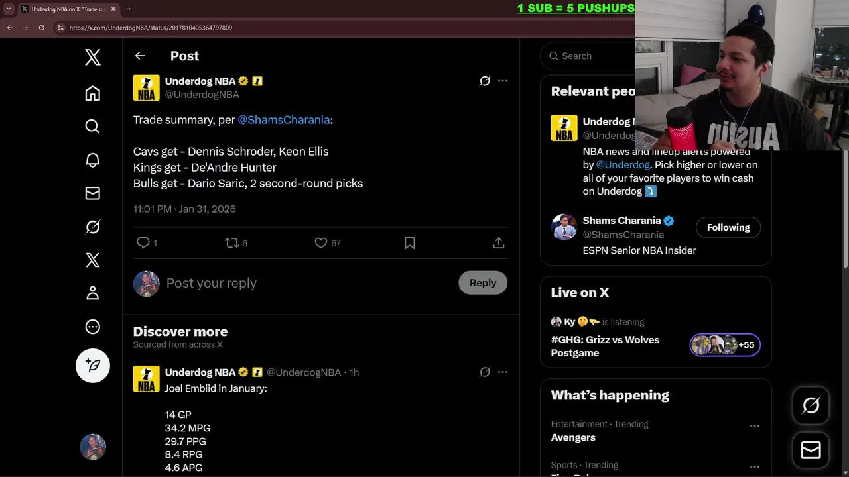Click Grok icon on the trade summary post

point(485,81)
